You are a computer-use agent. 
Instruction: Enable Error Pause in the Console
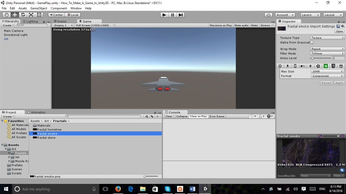(x=217, y=116)
